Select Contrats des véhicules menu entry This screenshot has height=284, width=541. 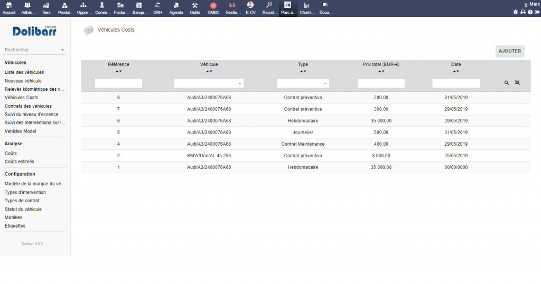(28, 106)
